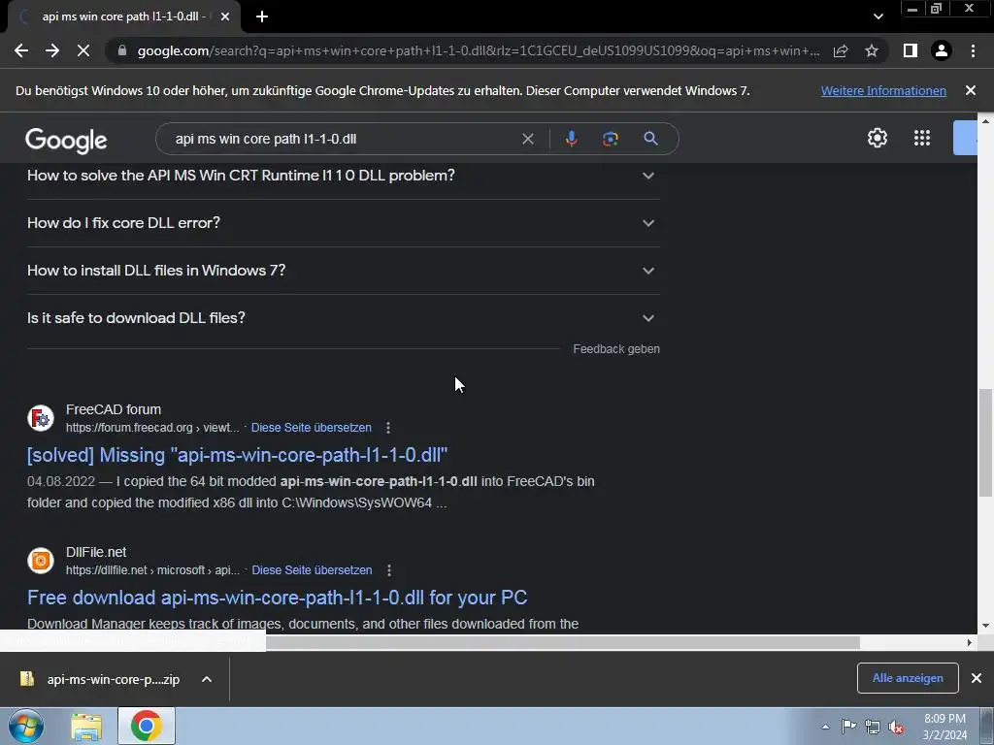Click the scroll right arrow
This screenshot has height=745, width=994.
click(x=970, y=642)
